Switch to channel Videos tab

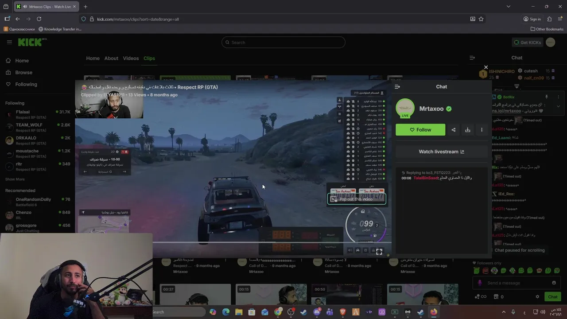click(131, 58)
